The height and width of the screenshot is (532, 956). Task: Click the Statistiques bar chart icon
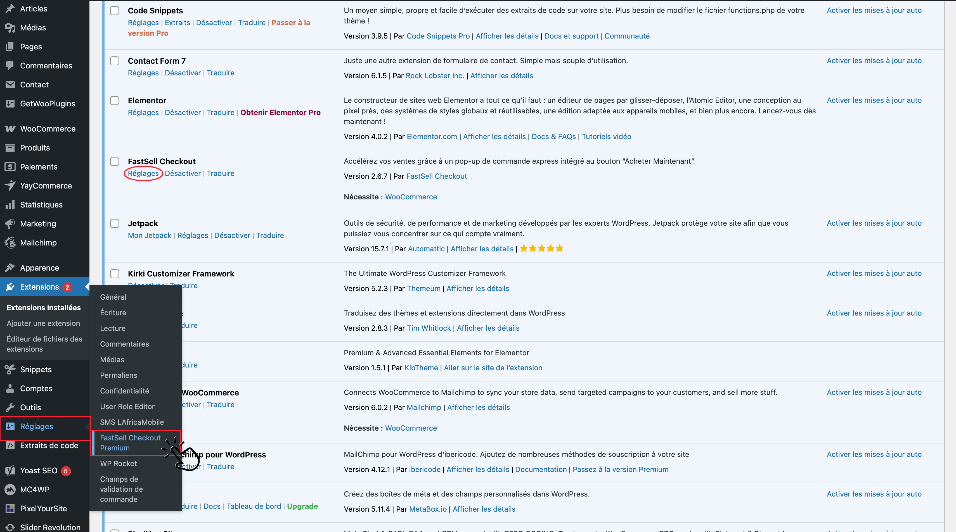(10, 205)
